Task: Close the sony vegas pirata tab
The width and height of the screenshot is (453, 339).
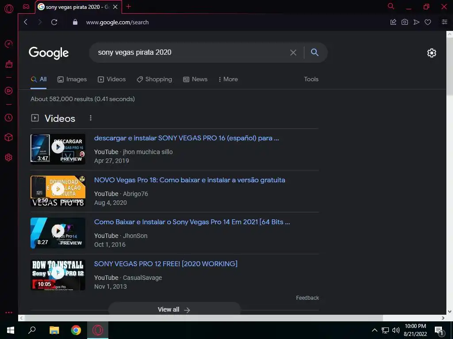Action: pos(115,7)
